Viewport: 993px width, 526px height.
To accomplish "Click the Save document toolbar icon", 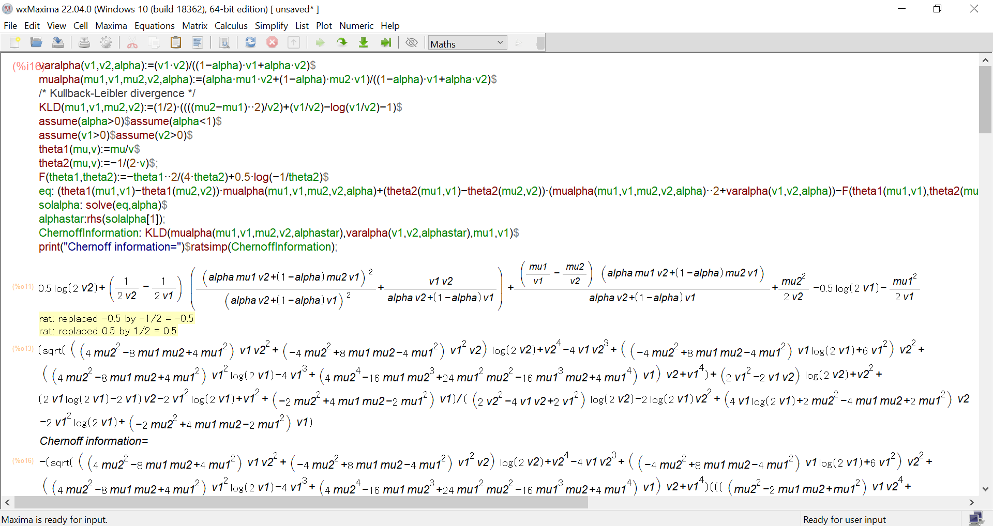I will click(x=58, y=43).
